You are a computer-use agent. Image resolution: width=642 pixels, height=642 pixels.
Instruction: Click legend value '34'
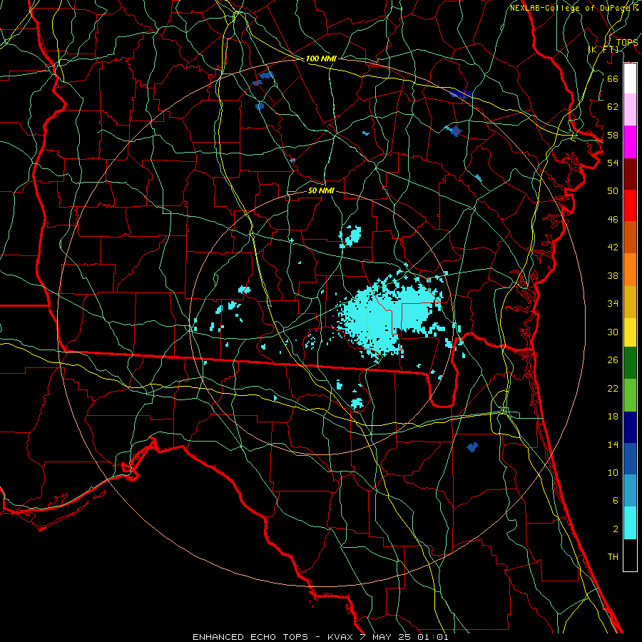pos(613,304)
